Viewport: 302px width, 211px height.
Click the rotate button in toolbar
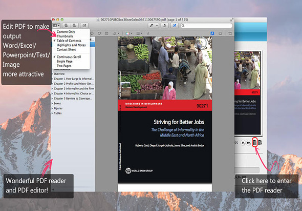click(165, 26)
